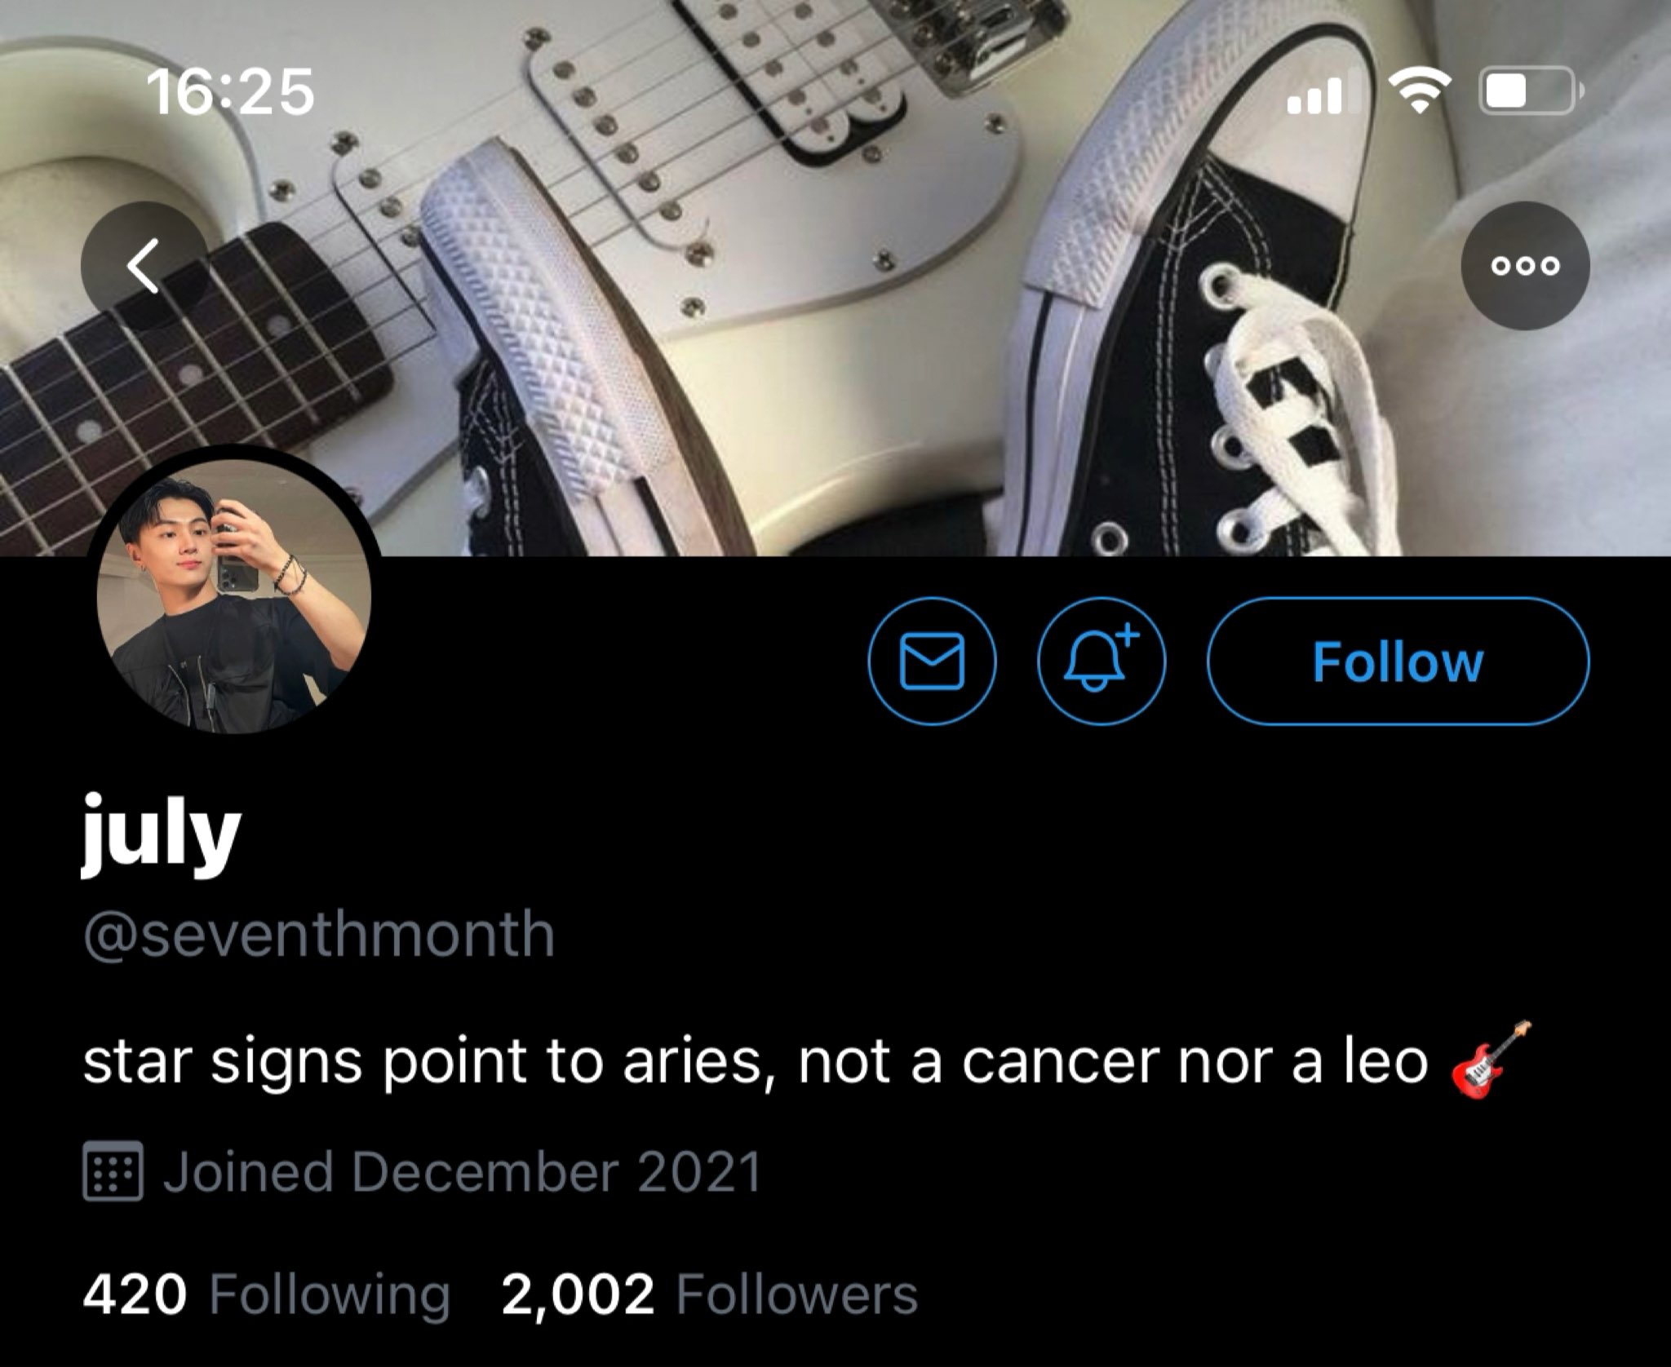Tap the Followers label text
Image resolution: width=1671 pixels, height=1367 pixels.
pyautogui.click(x=797, y=1295)
